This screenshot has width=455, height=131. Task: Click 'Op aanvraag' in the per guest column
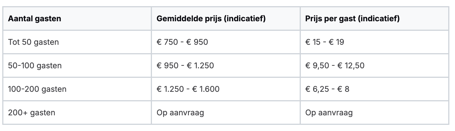pos(329,113)
